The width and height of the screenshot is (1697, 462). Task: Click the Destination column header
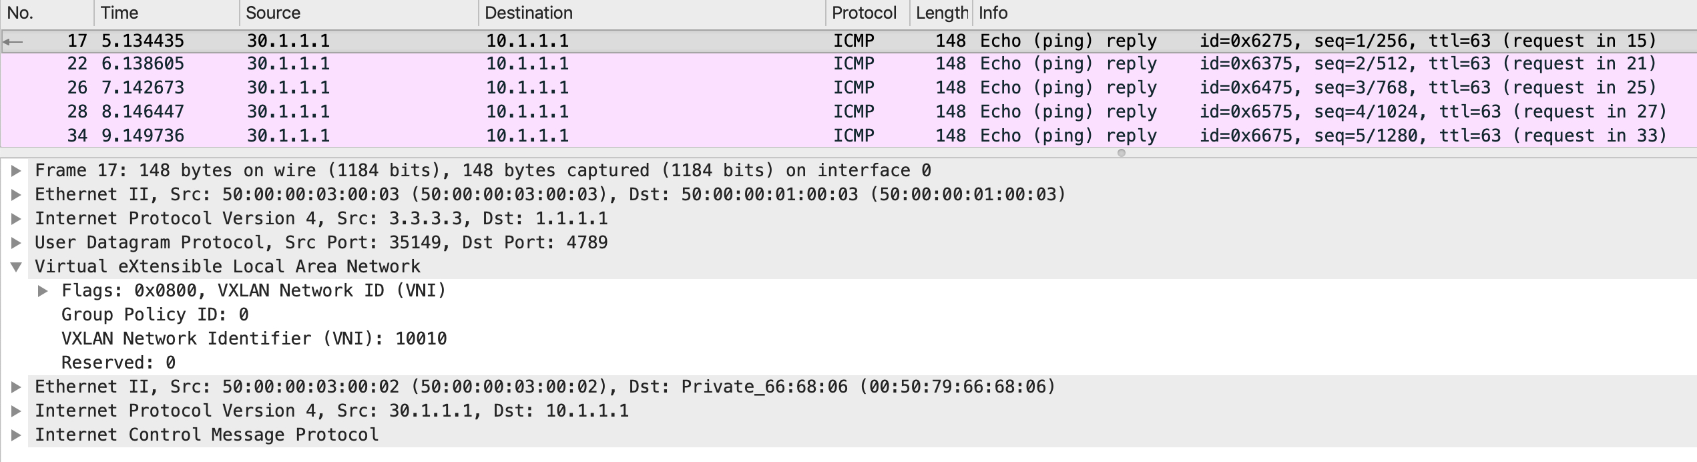[652, 13]
